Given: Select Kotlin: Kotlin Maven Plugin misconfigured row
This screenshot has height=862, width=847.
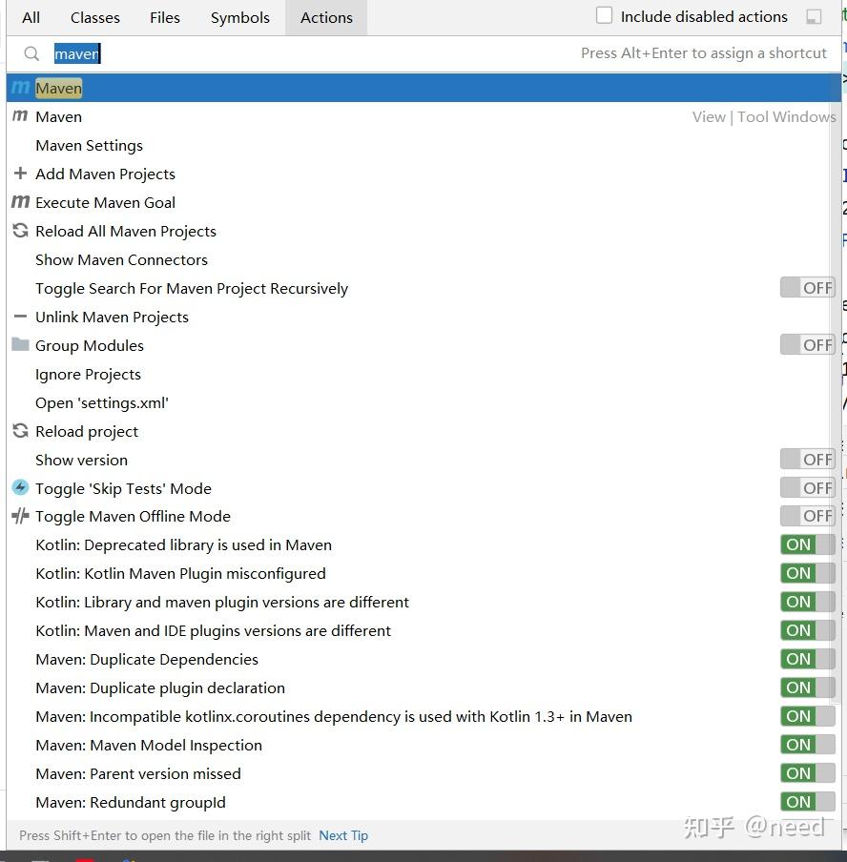Looking at the screenshot, I should tap(423, 573).
